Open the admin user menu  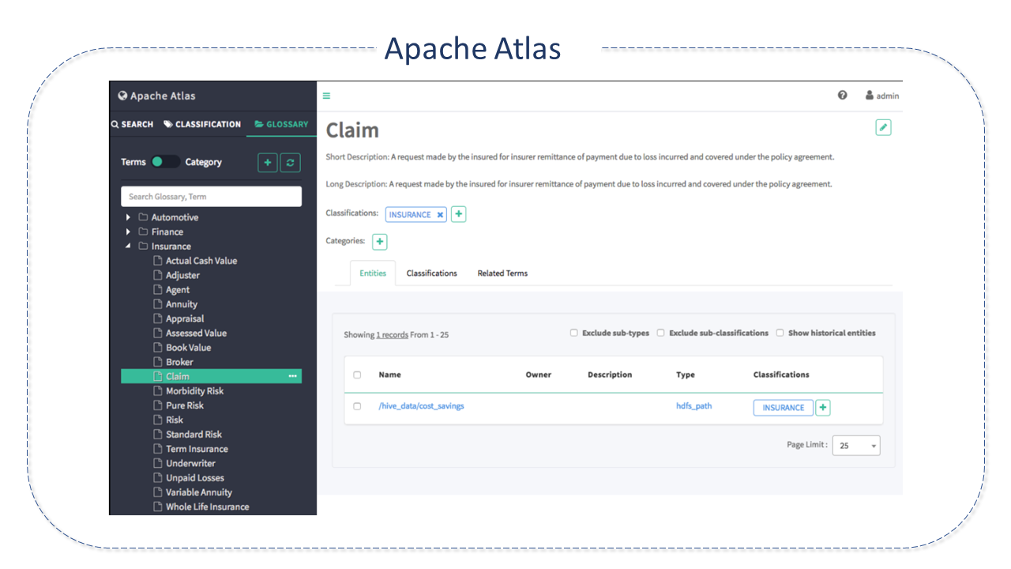(x=882, y=96)
